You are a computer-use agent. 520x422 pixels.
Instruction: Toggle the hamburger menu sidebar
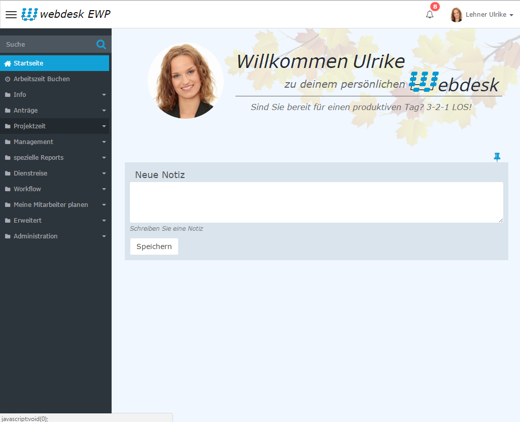[x=11, y=15]
